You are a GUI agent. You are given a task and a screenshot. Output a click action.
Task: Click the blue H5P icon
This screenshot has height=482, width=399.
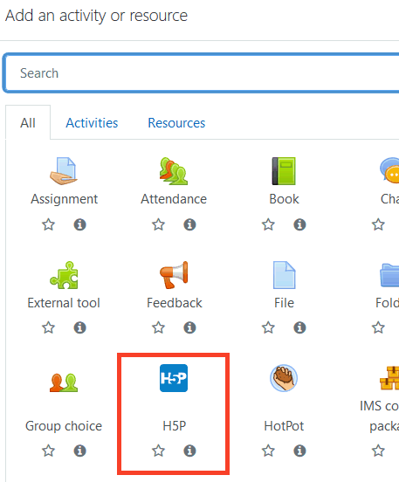174,378
